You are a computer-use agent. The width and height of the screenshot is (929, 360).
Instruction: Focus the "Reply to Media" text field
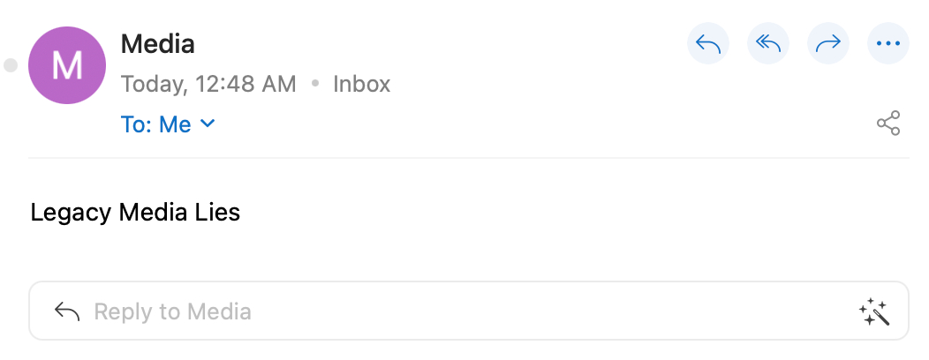tap(442, 311)
